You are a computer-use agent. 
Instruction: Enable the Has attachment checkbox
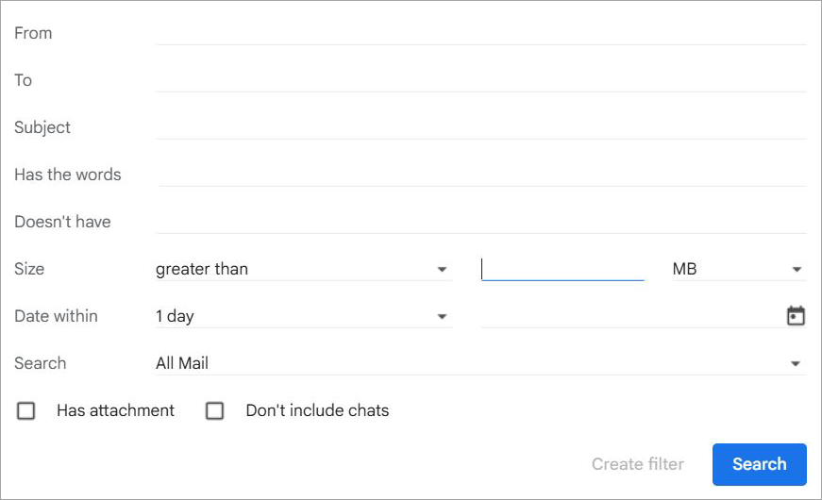(26, 410)
